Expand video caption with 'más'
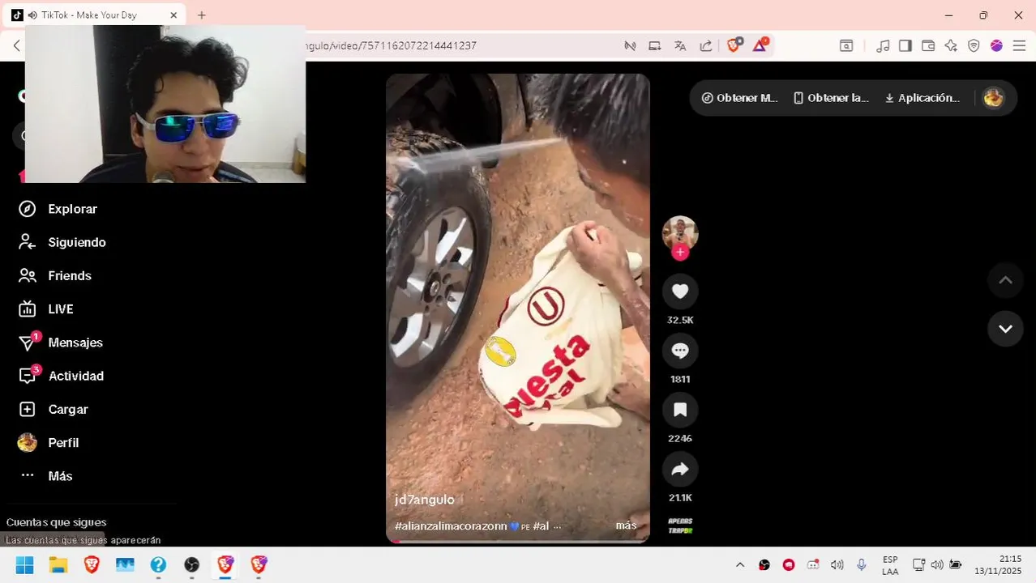The width and height of the screenshot is (1036, 583). click(626, 526)
